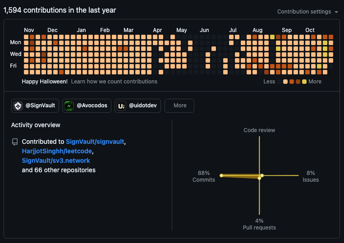The height and width of the screenshot is (243, 344).
Task: Open the HarjjotSinghh/leetcode repository link
Action: tap(57, 151)
